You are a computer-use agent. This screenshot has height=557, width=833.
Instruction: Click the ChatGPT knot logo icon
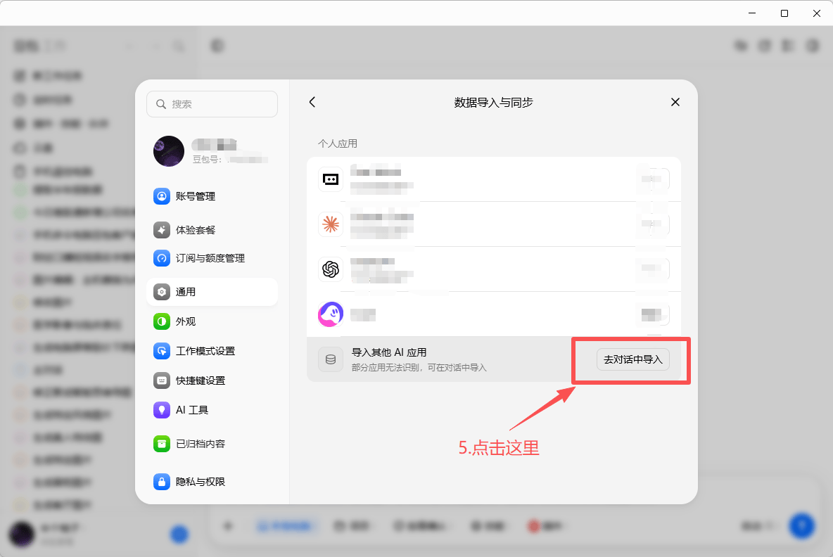[331, 269]
